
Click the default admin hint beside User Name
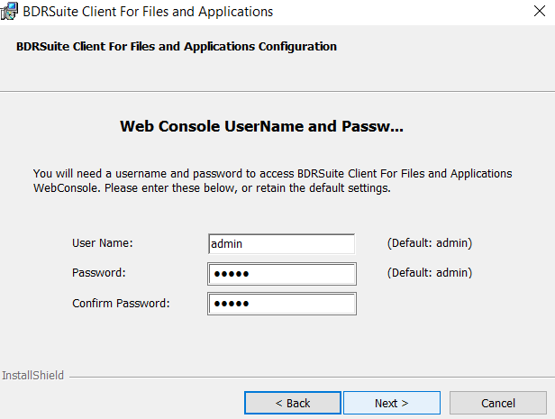[430, 243]
